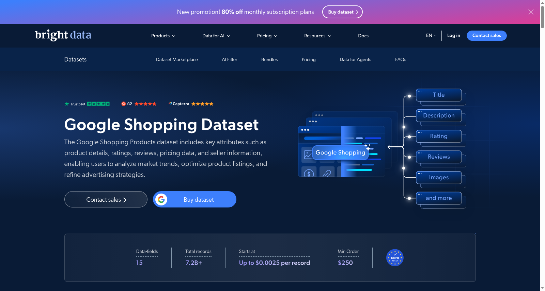The image size is (545, 291).
Task: Click the Log in link
Action: (453, 35)
